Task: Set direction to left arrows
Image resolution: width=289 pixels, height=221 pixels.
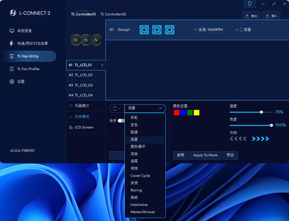Action: (x=238, y=139)
